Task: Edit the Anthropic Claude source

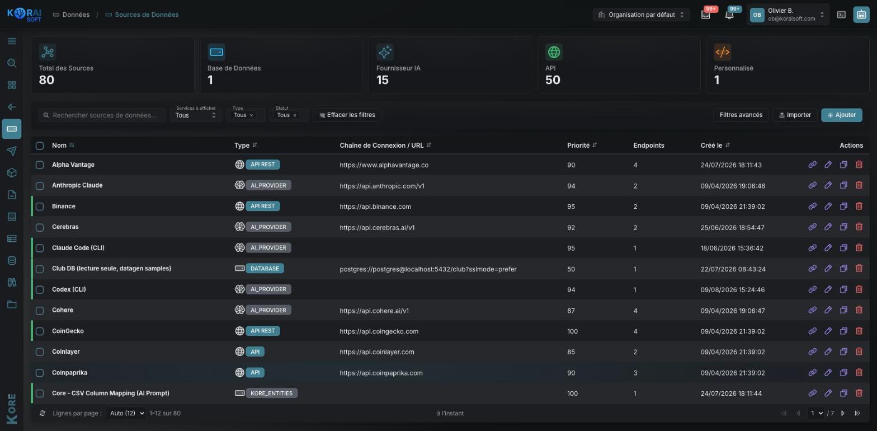Action: click(x=828, y=185)
